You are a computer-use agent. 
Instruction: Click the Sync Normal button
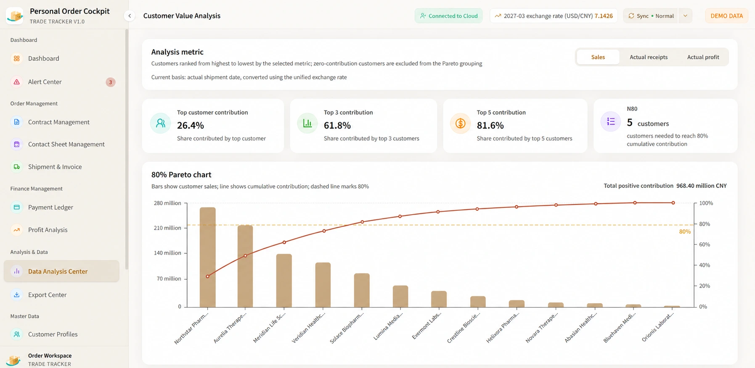(x=651, y=16)
